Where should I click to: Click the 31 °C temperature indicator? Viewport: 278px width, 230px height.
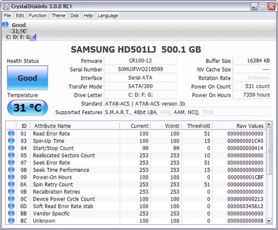(x=27, y=108)
